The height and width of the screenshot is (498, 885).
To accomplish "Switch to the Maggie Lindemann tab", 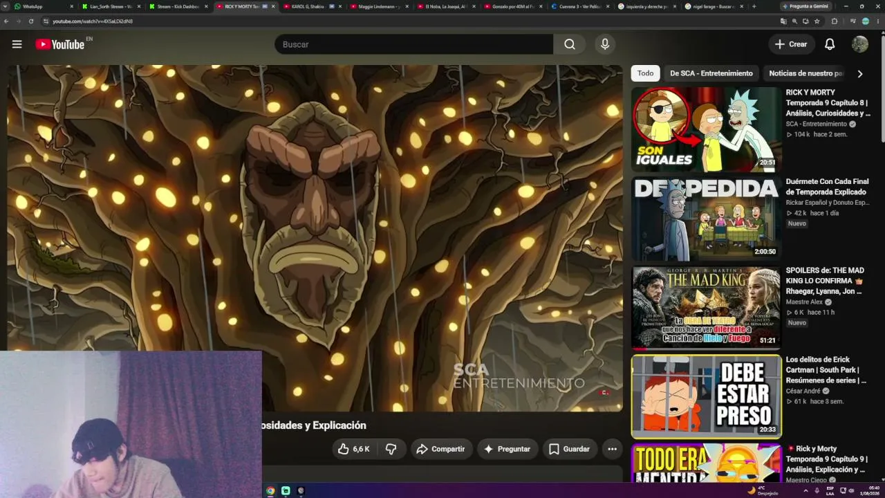I will click(x=379, y=6).
